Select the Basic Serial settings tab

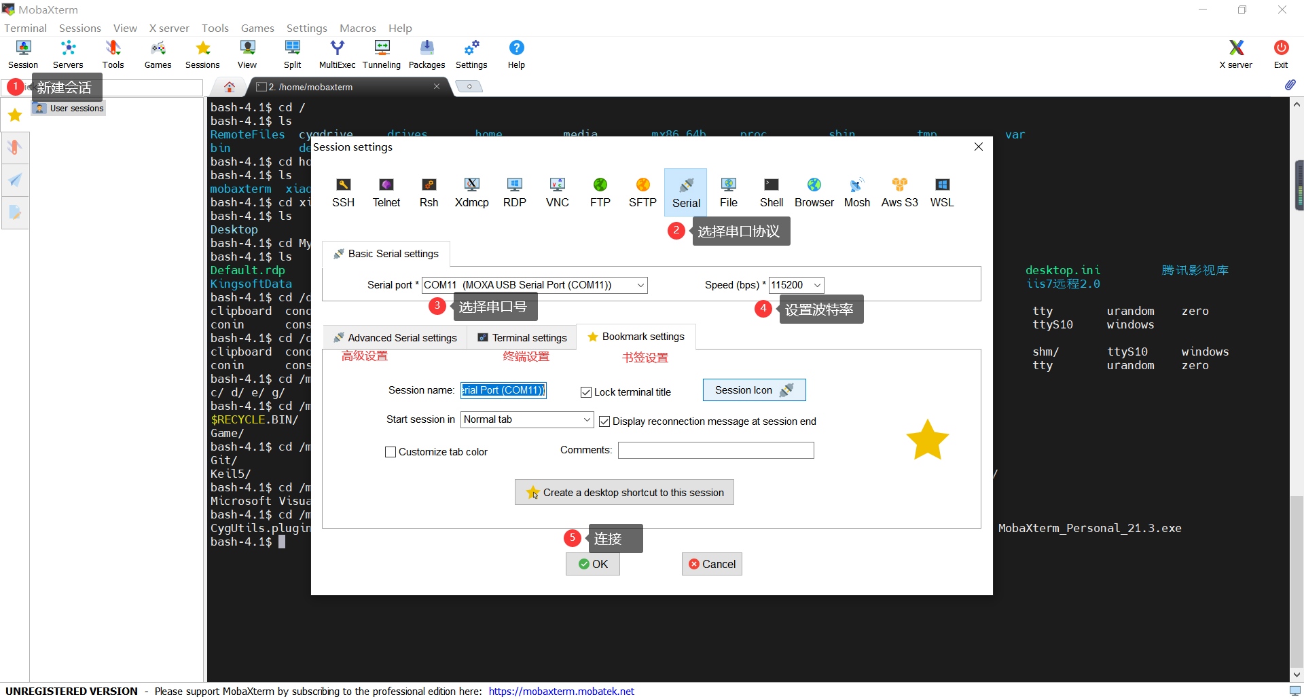[x=386, y=254]
